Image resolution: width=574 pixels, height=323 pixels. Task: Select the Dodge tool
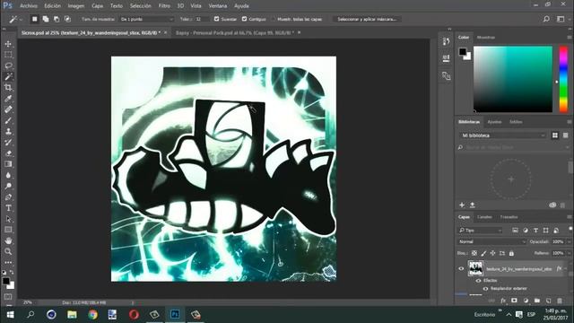click(8, 186)
